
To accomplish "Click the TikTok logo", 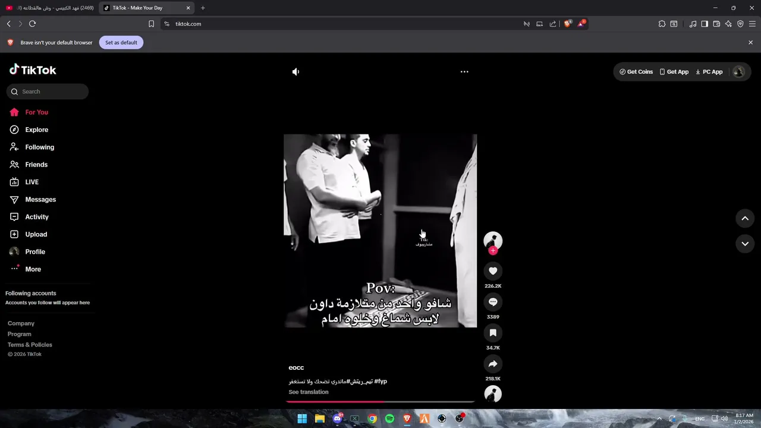I will coord(33,70).
